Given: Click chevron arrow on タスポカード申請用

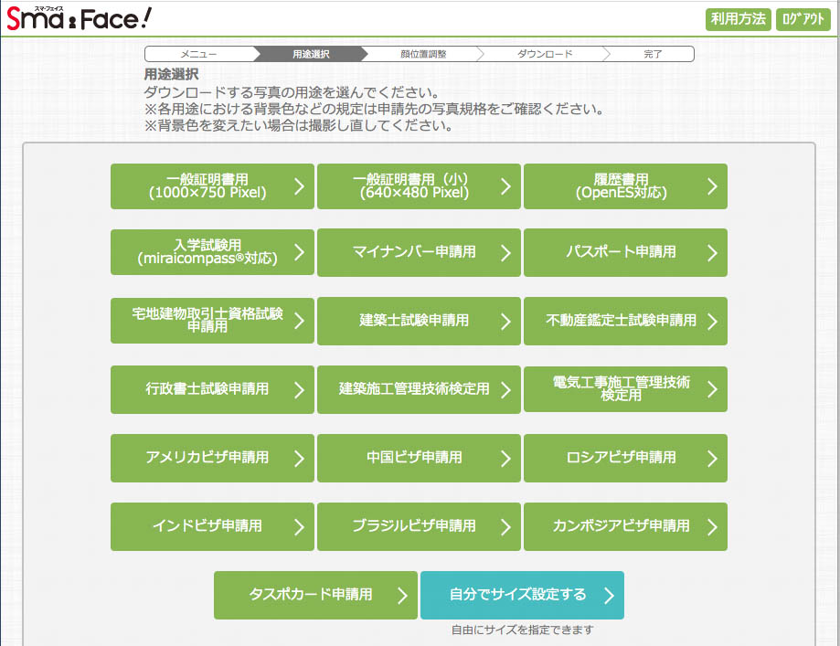Looking at the screenshot, I should click(402, 596).
